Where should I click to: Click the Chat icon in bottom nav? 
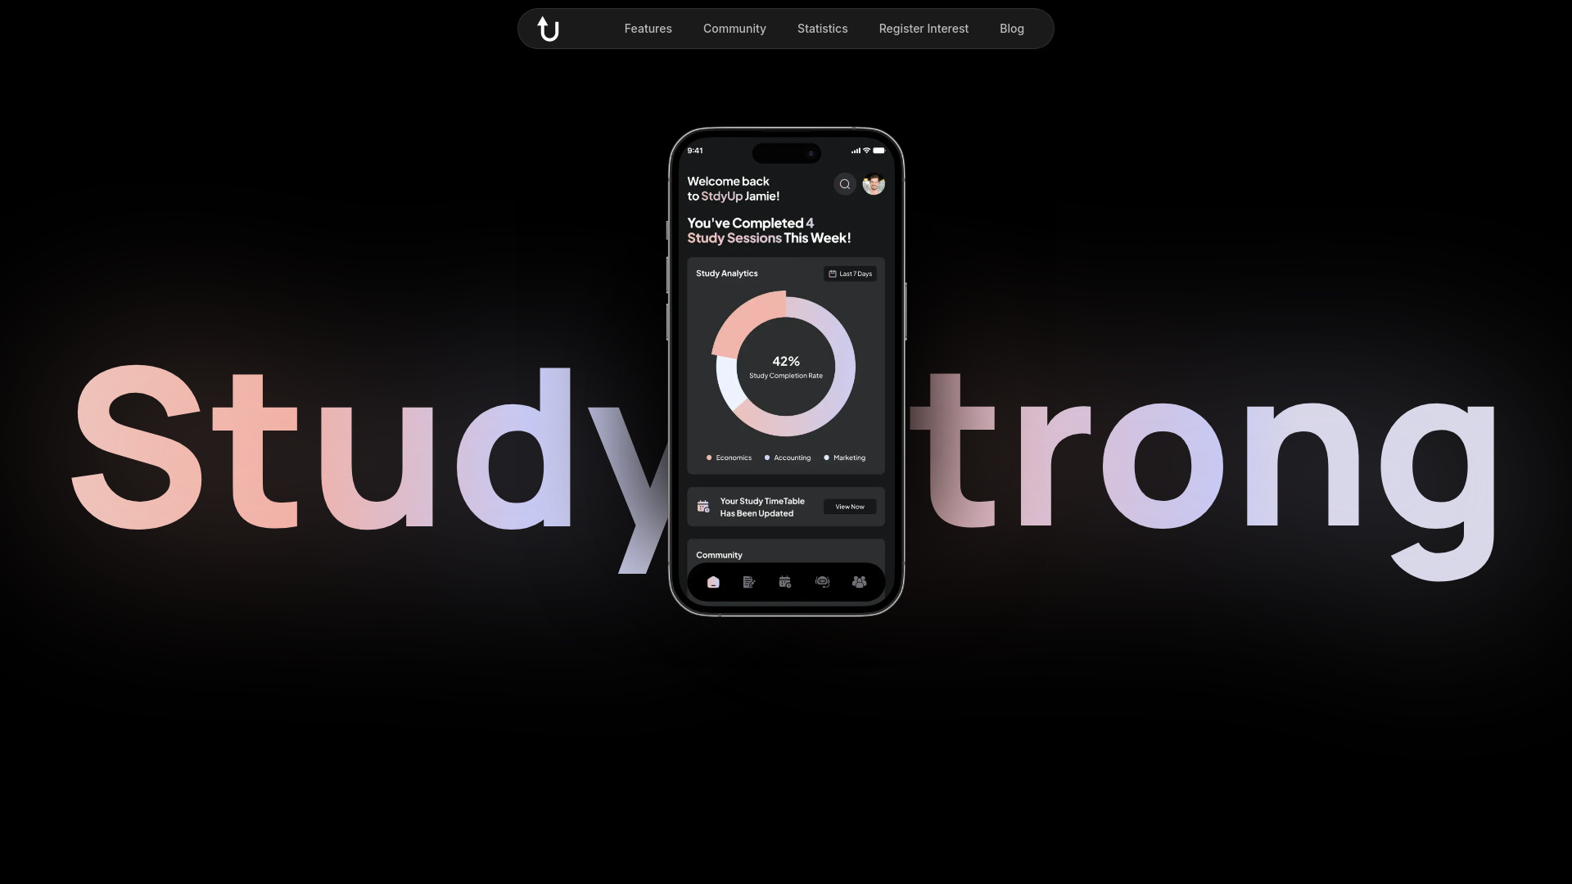tap(822, 582)
